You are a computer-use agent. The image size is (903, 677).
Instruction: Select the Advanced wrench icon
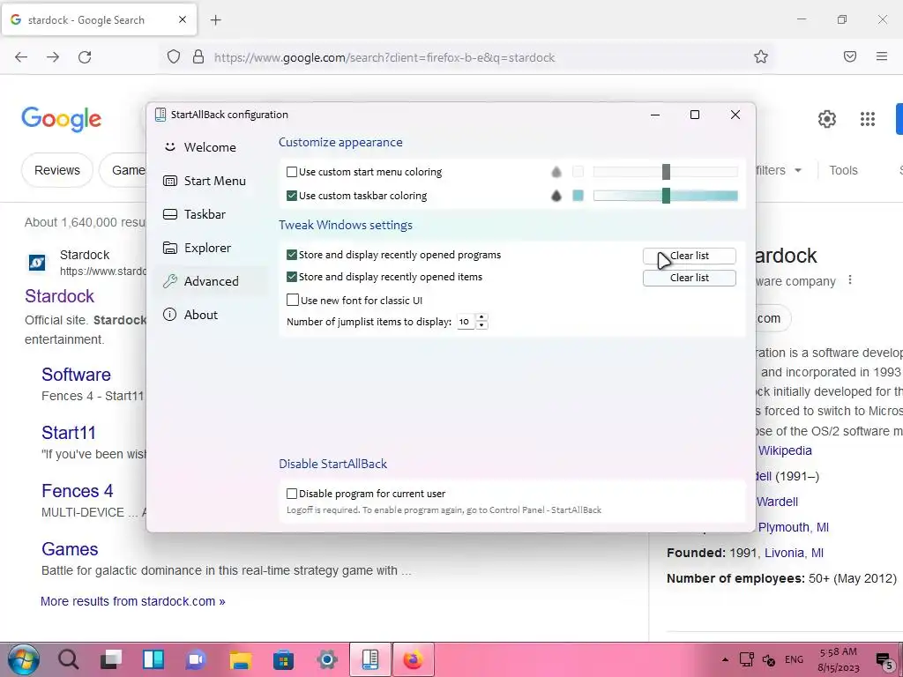(x=170, y=281)
